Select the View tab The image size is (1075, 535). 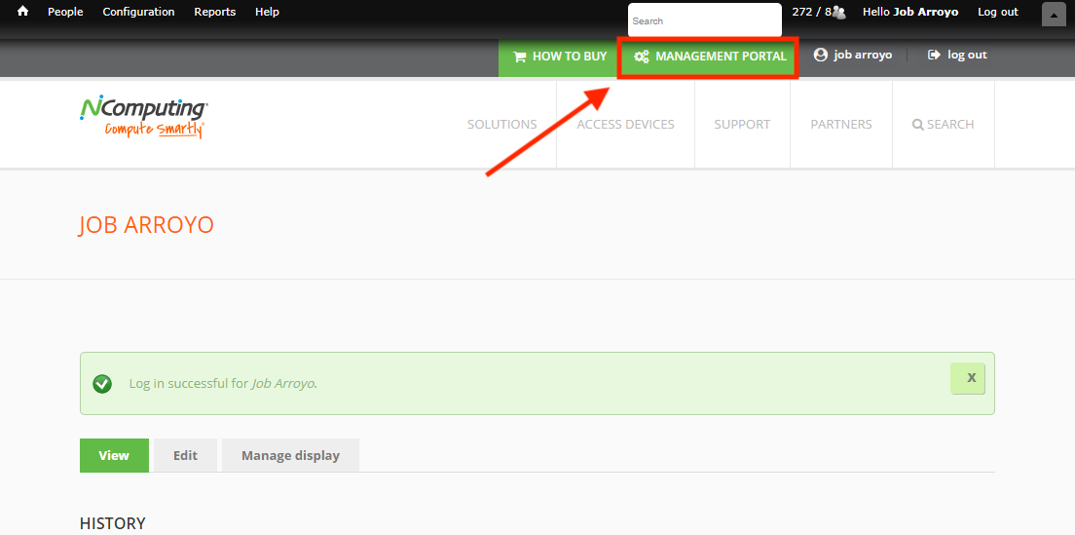point(114,455)
